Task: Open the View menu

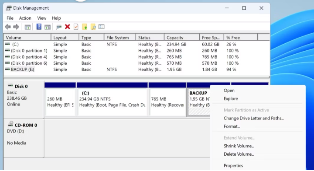Action: pyautogui.click(x=42, y=18)
